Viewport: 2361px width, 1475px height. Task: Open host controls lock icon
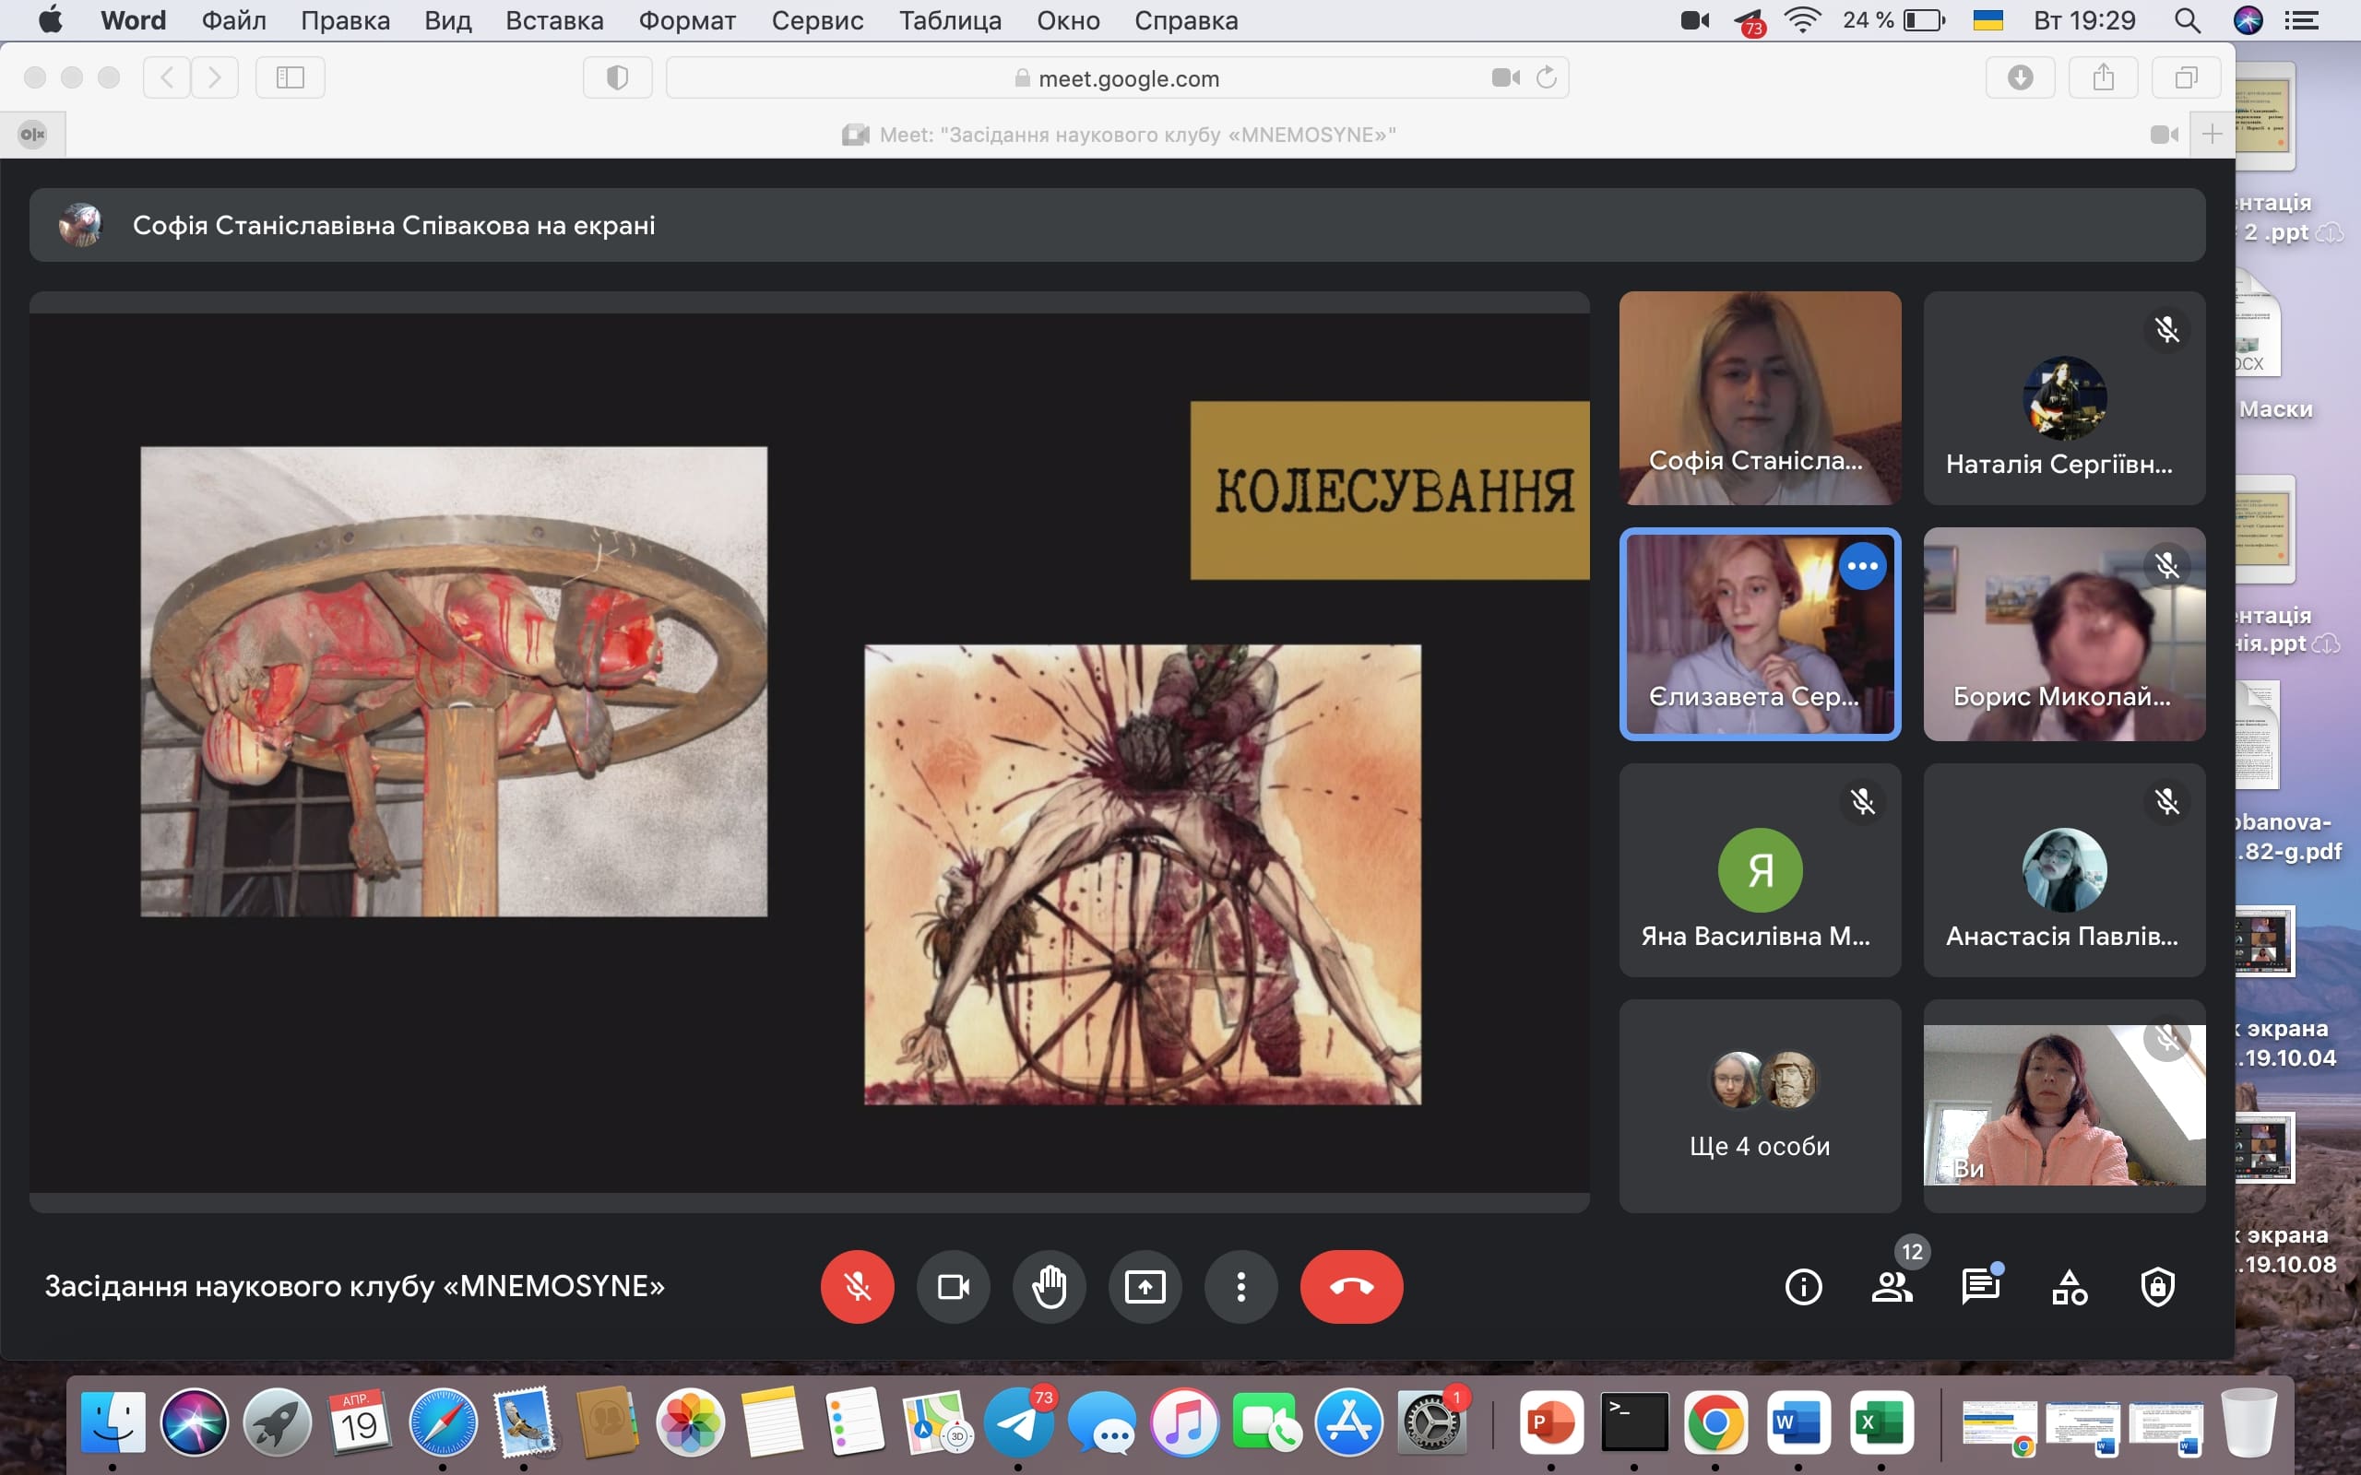[2157, 1287]
